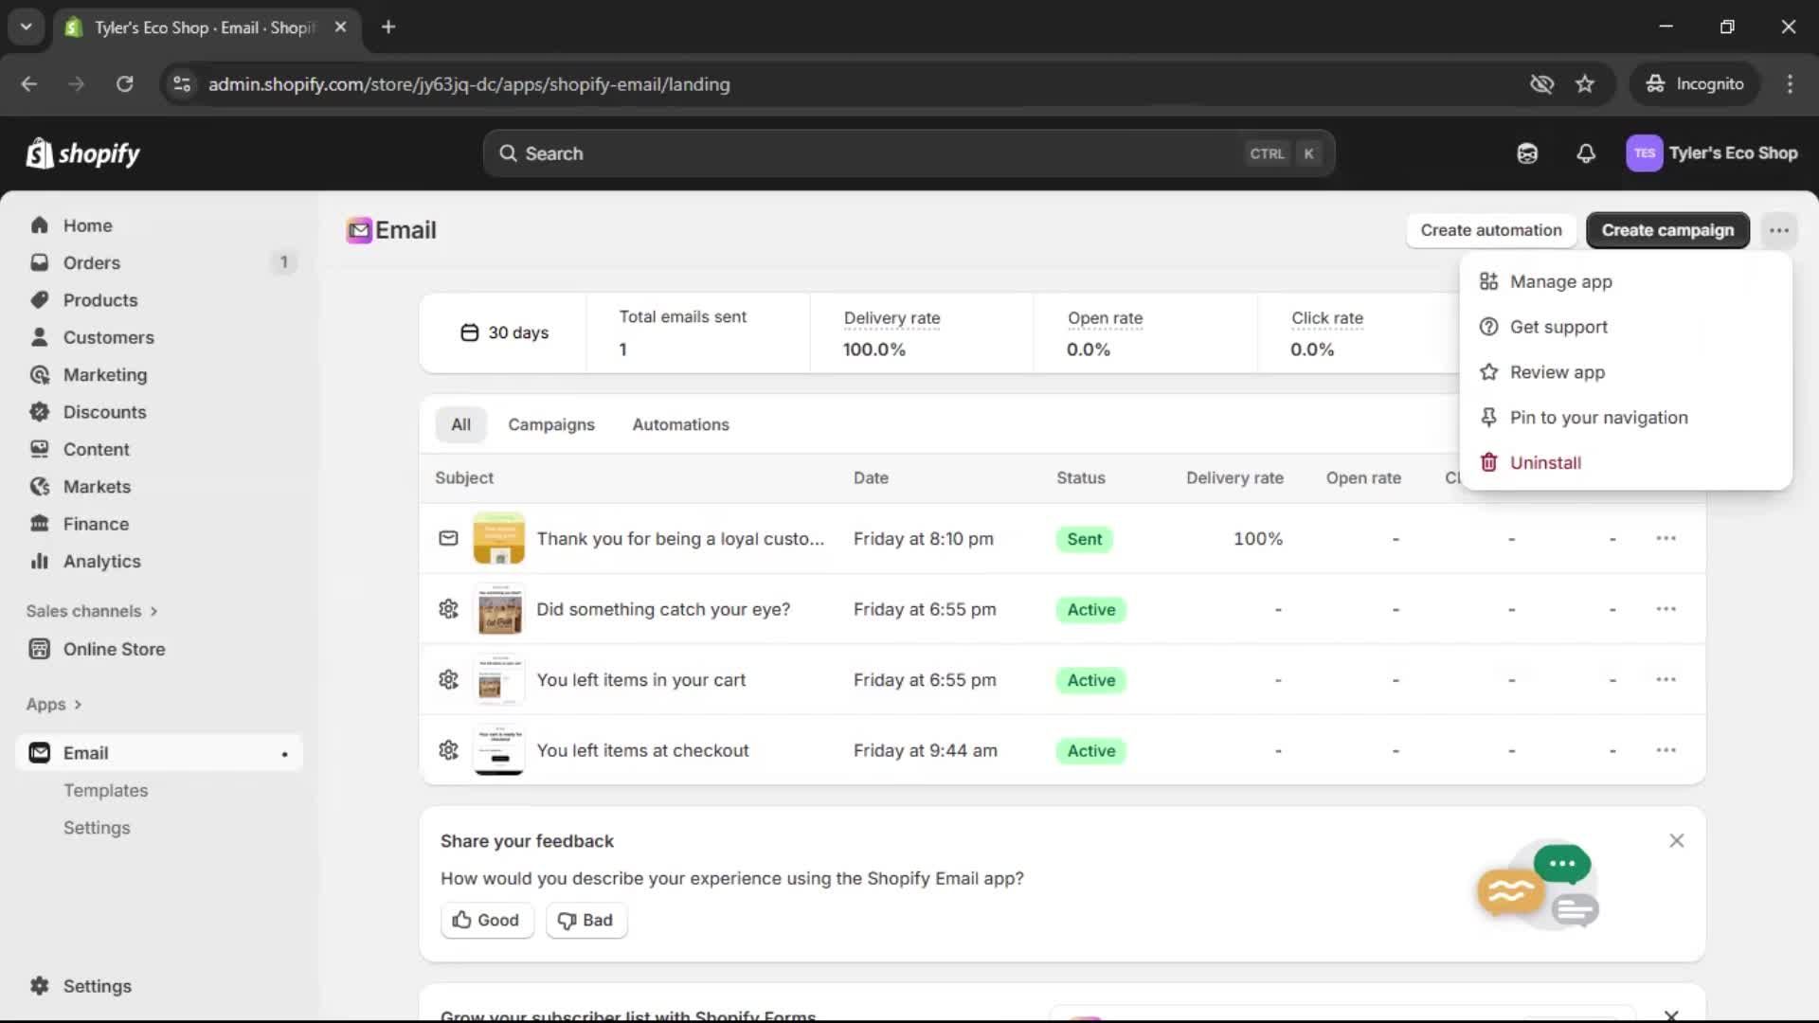Click Create campaign button
The height and width of the screenshot is (1023, 1819).
point(1667,230)
